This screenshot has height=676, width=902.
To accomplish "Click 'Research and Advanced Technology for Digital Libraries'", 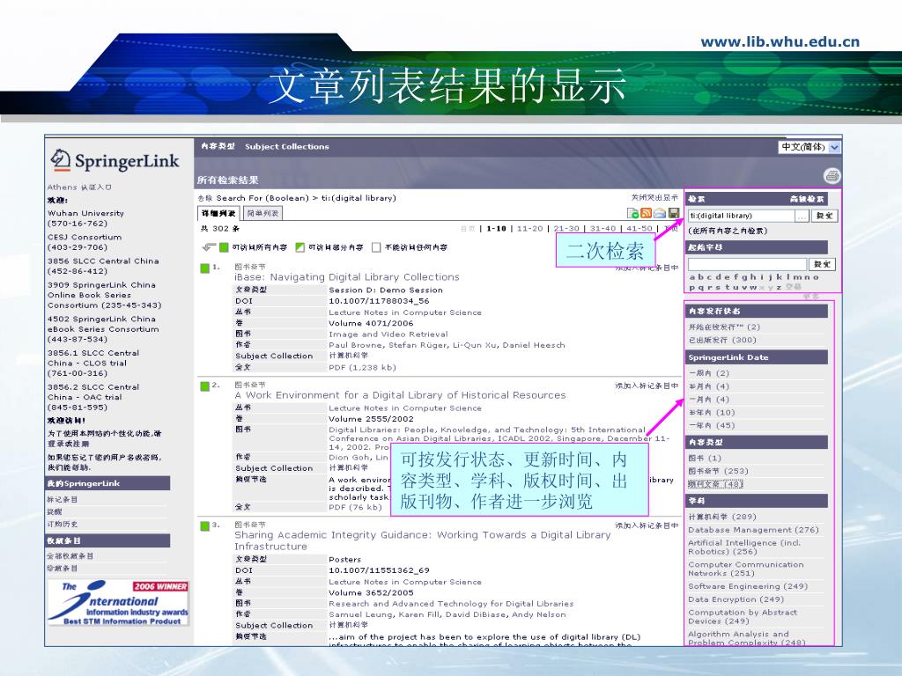I will coord(451,604).
